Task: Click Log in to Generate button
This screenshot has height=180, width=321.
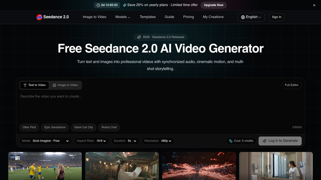Action: click(280, 141)
